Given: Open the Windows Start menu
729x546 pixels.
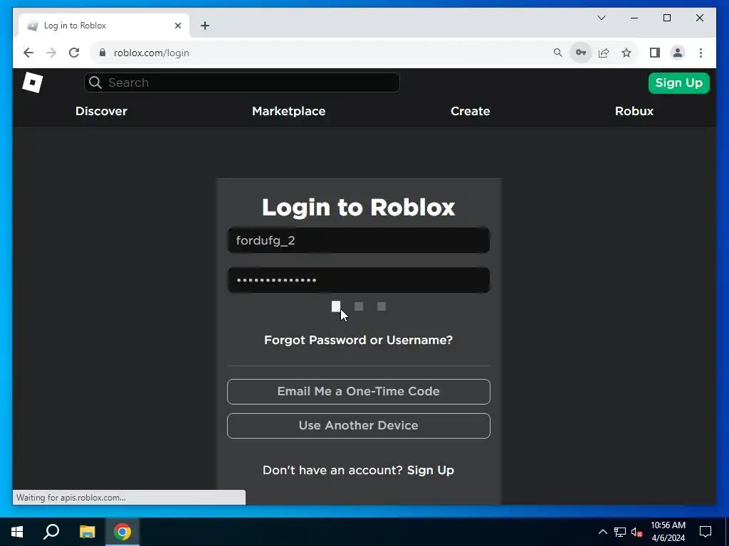Looking at the screenshot, I should [x=17, y=532].
